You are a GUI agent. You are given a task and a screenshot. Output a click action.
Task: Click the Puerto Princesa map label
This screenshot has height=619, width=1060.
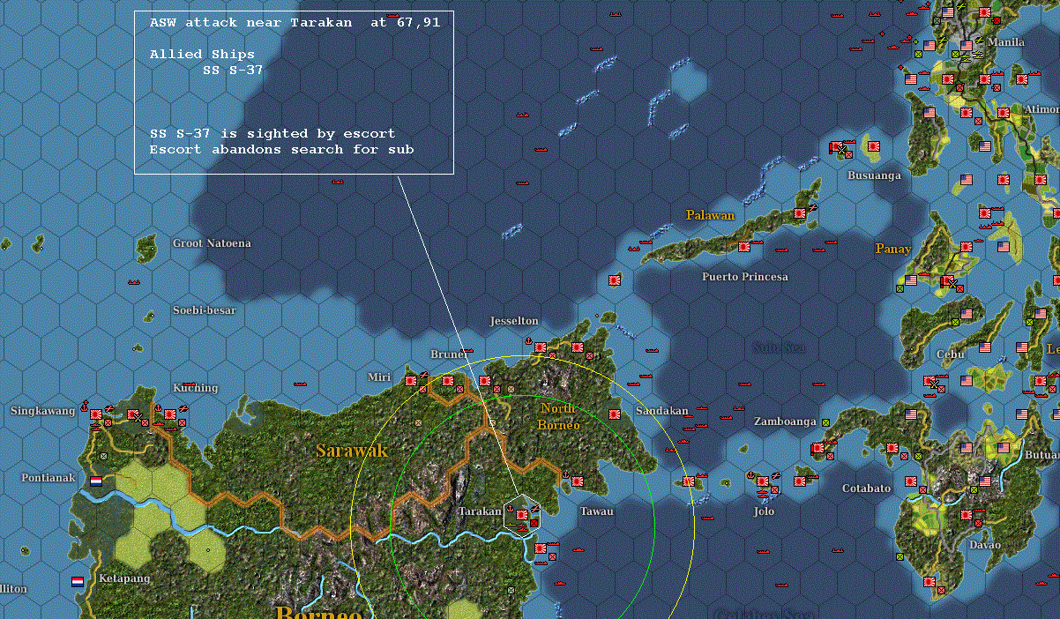click(745, 277)
